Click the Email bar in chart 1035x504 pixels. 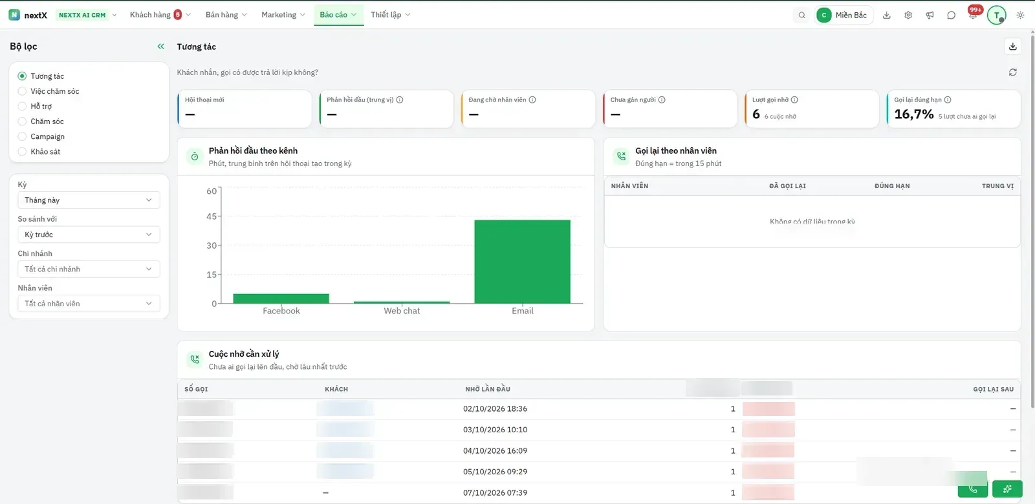pos(523,262)
